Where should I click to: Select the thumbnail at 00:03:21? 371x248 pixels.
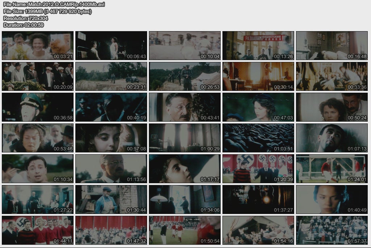pos(38,45)
